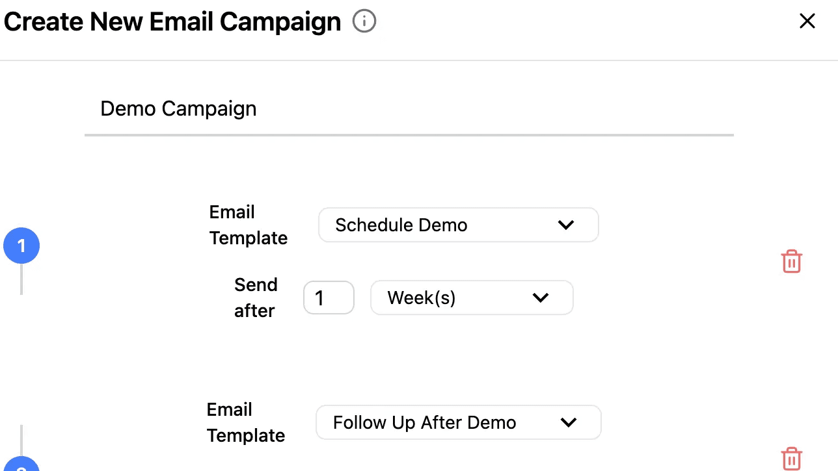This screenshot has width=838, height=471.
Task: Click the Demo Campaign name field
Action: pos(409,109)
